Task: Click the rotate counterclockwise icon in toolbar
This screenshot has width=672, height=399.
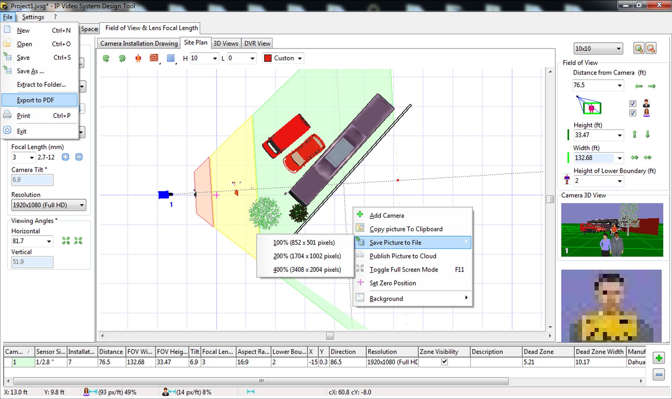Action: (106, 58)
